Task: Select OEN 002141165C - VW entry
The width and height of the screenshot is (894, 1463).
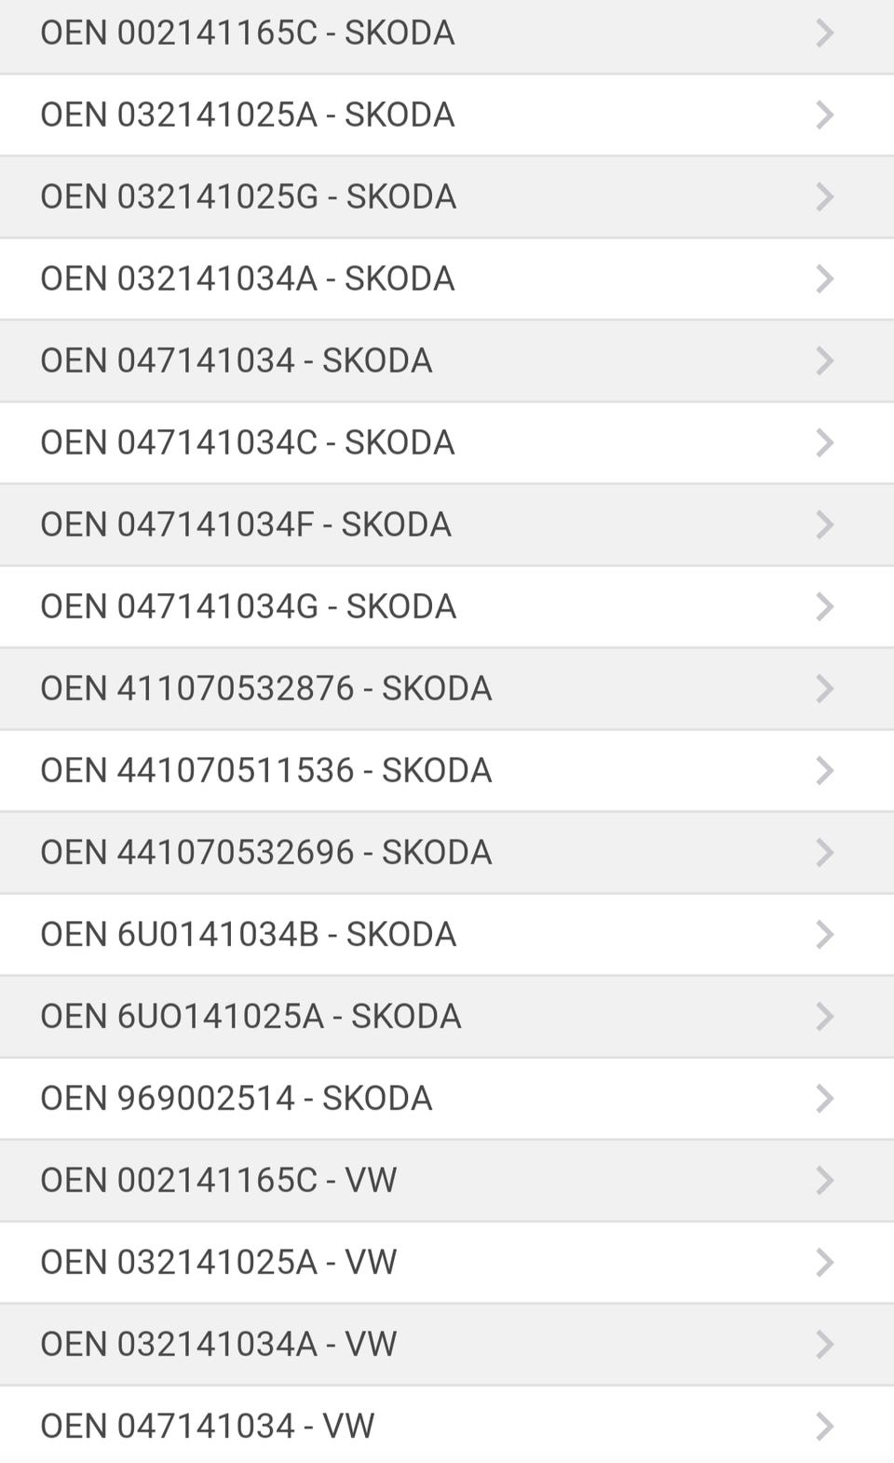Action: 219,1181
